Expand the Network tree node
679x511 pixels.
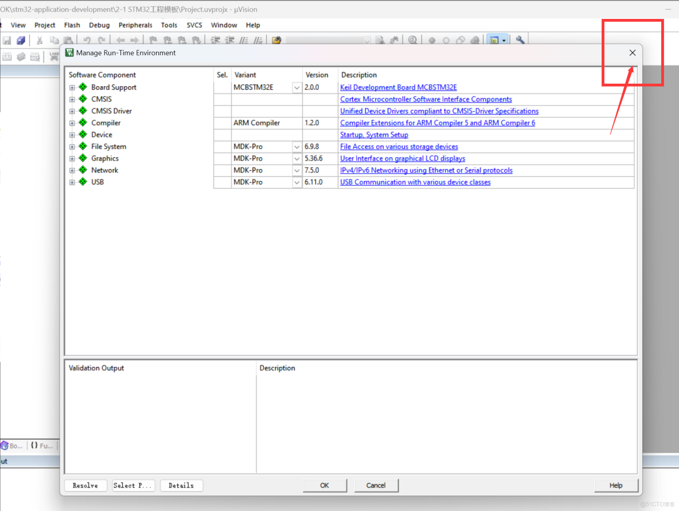[72, 170]
